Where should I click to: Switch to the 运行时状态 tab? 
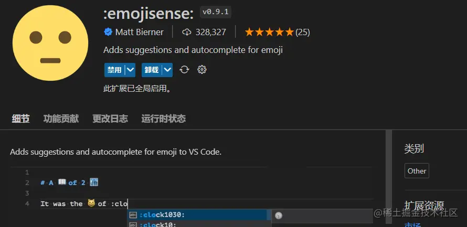pyautogui.click(x=164, y=118)
